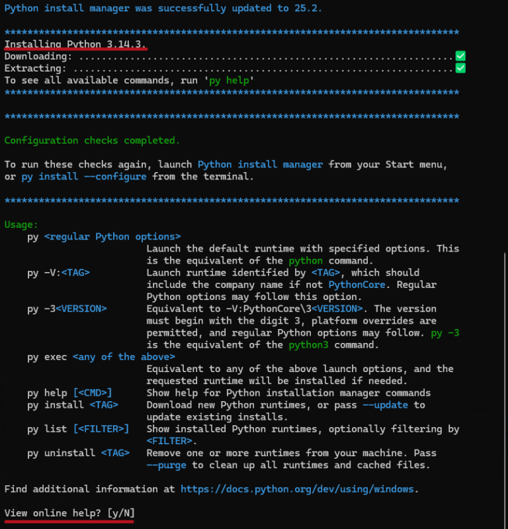Click the green checkmark beside Downloading
The height and width of the screenshot is (529, 508).
click(x=460, y=56)
